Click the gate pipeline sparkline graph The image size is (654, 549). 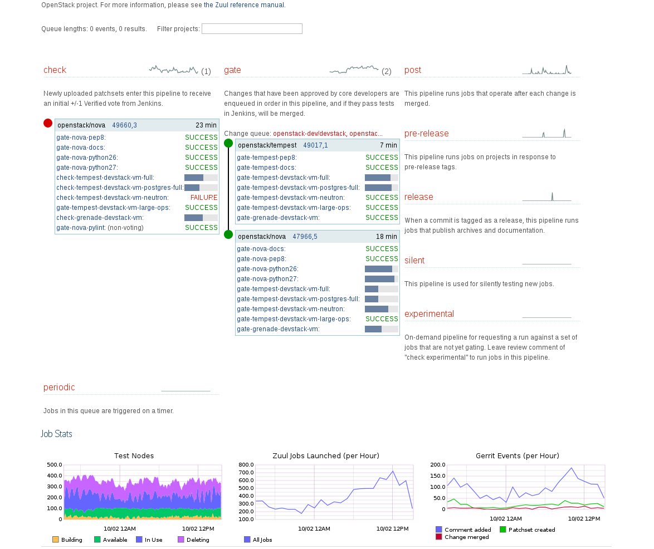coord(354,70)
